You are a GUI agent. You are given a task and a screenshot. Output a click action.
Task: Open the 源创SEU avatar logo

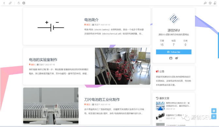tap(174, 19)
